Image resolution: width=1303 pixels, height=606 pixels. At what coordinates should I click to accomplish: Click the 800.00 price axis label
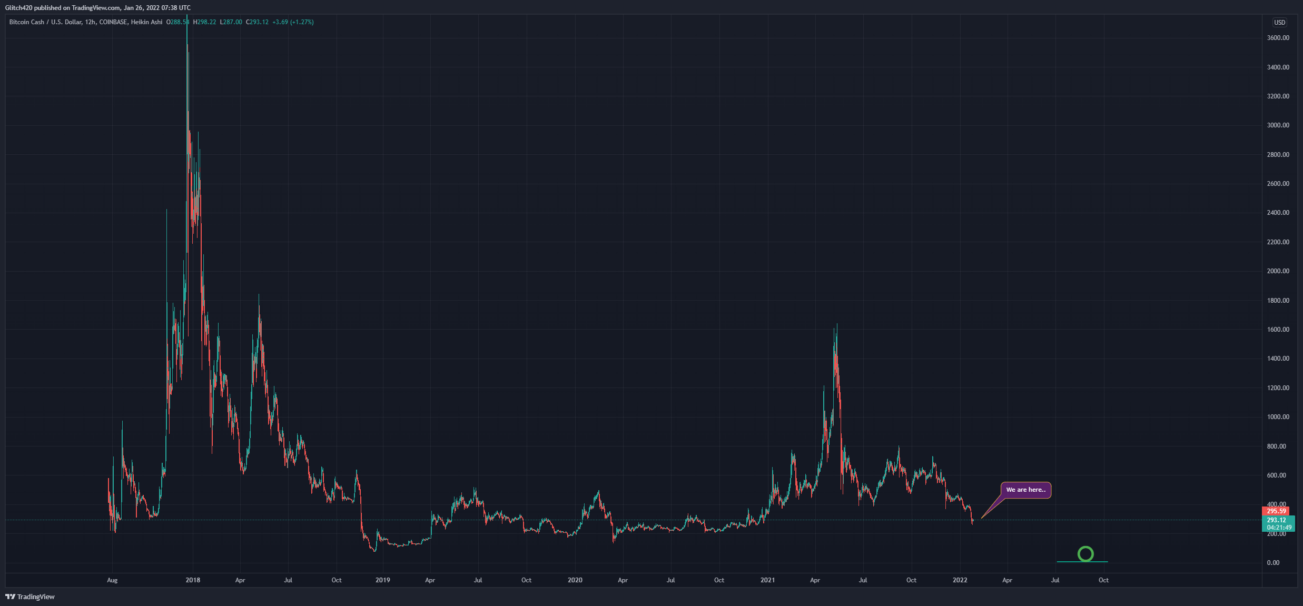(1277, 446)
